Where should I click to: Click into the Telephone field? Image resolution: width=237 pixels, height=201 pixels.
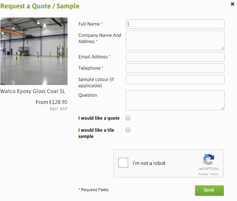click(x=175, y=68)
